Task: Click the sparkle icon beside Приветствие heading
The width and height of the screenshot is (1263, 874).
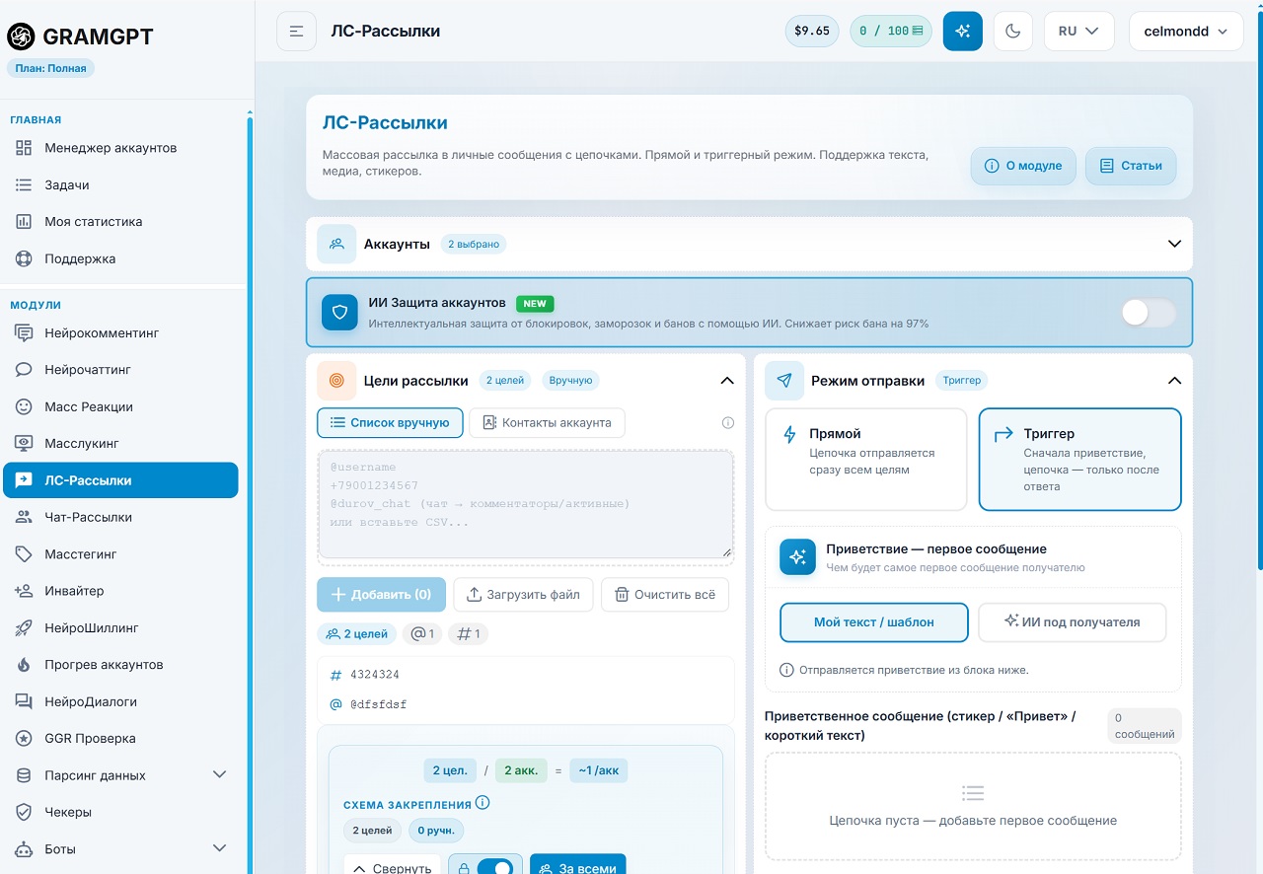Action: [x=797, y=557]
